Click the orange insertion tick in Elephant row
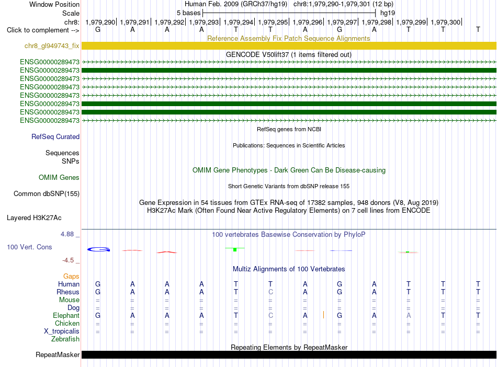 pyautogui.click(x=323, y=315)
